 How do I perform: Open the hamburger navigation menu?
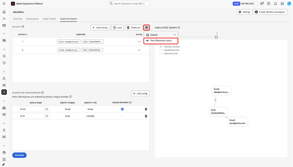coord(4,4)
